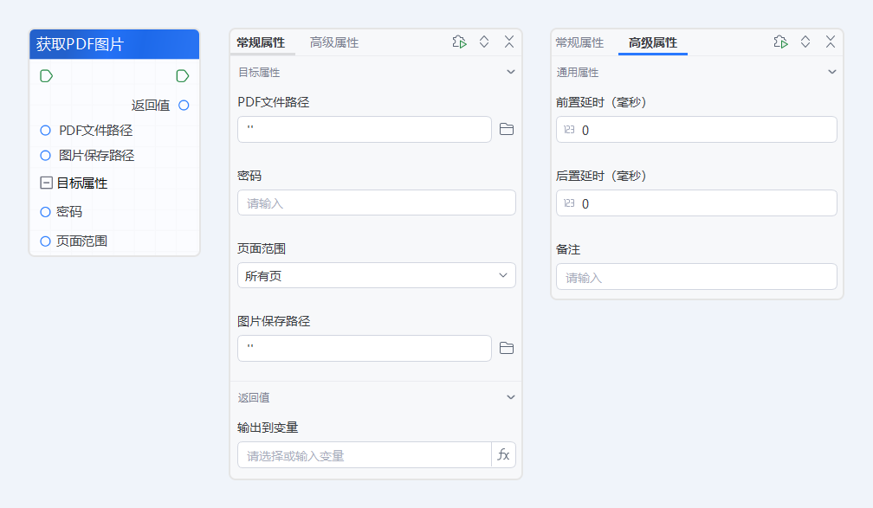873x508 pixels.
Task: Click the folder browse icon beside 图片保存路径
Action: pos(507,348)
